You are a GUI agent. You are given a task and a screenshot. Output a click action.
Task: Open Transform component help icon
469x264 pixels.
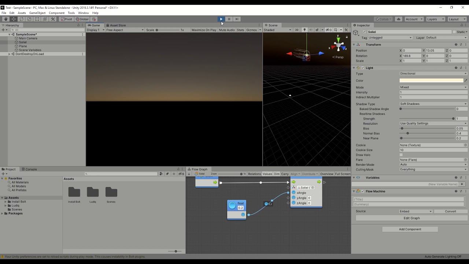pyautogui.click(x=456, y=45)
